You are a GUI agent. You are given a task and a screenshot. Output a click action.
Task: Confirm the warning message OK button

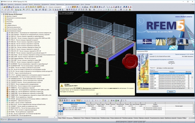pos(97,94)
